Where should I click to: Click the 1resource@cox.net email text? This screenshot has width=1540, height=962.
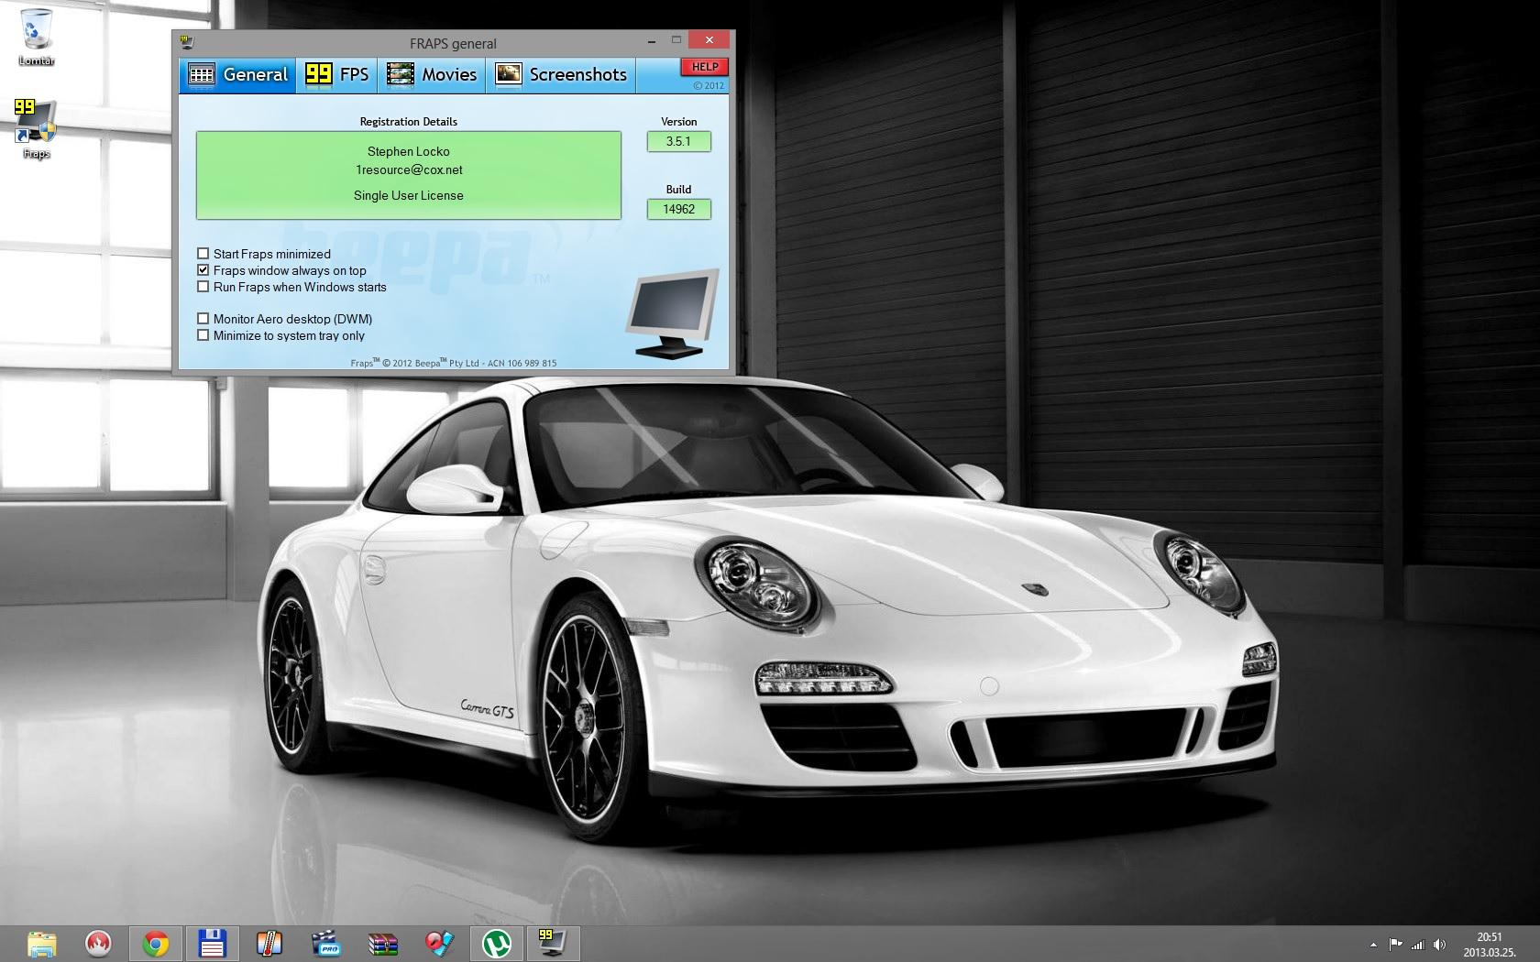[409, 169]
